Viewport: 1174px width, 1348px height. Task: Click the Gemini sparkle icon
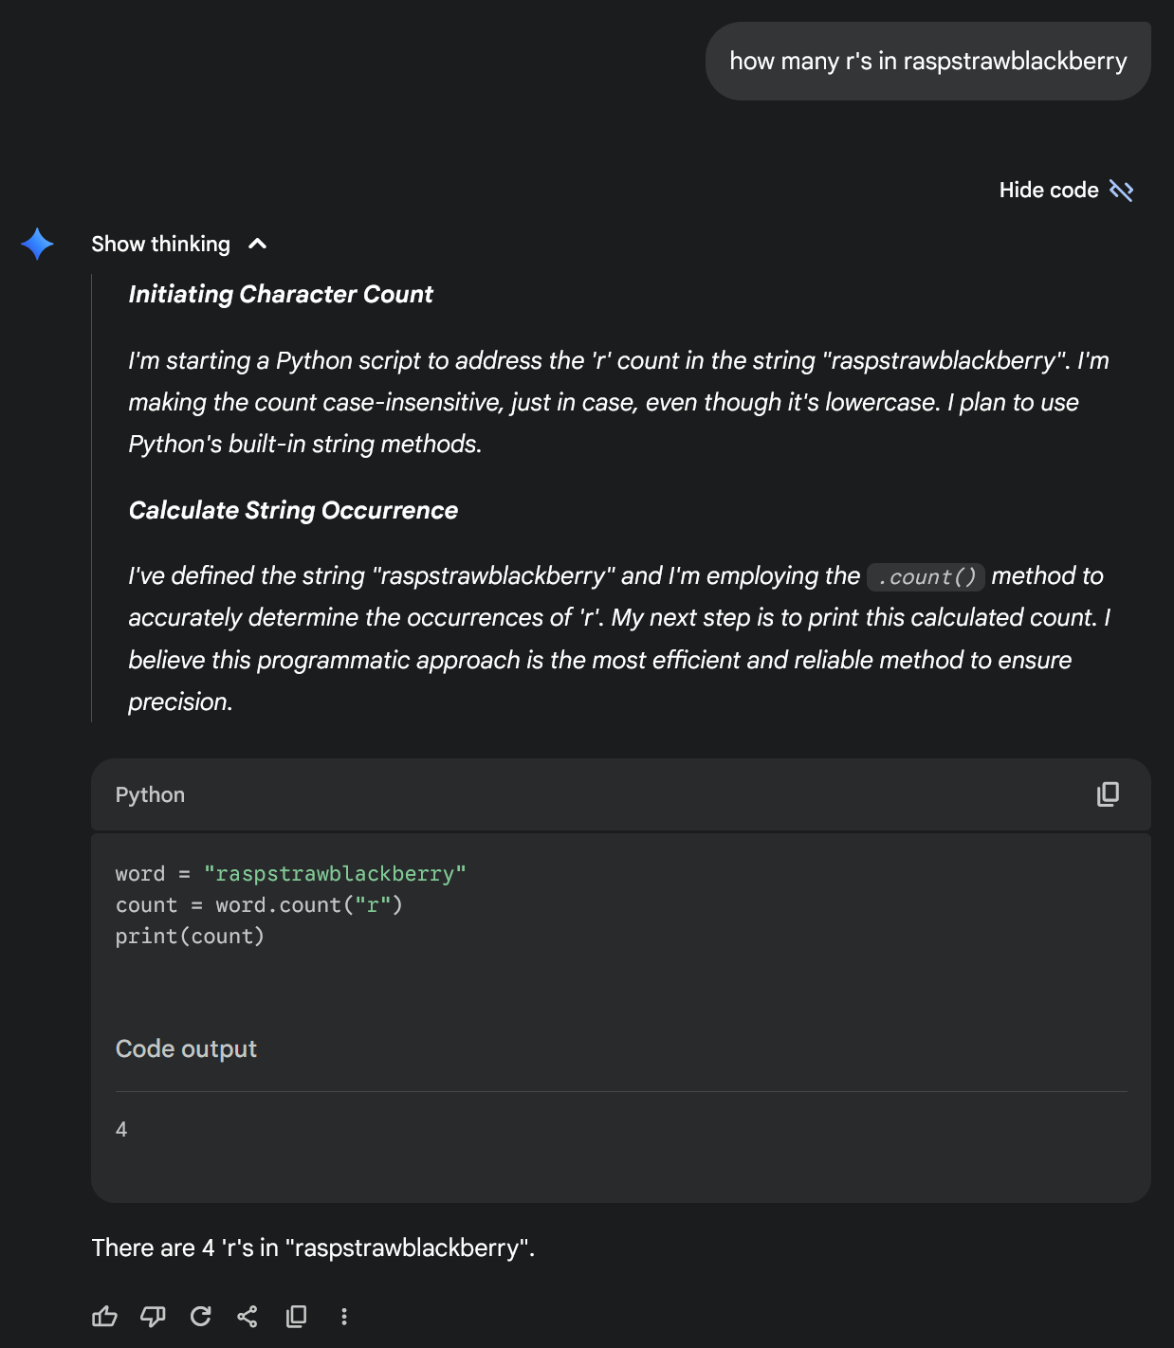tap(37, 245)
